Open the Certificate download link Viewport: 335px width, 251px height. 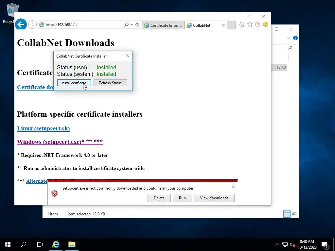pyautogui.click(x=35, y=87)
